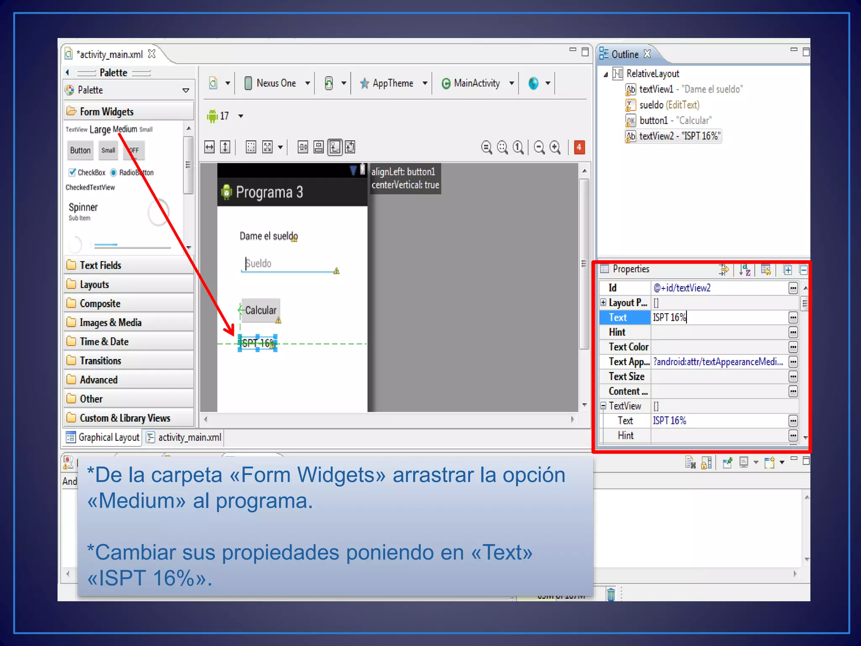Select the OFF toggle widget in palette
This screenshot has height=646, width=861.
tap(134, 151)
